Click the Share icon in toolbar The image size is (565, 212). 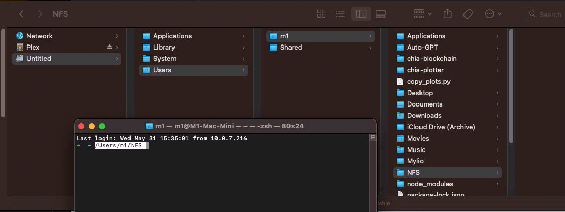pyautogui.click(x=448, y=14)
